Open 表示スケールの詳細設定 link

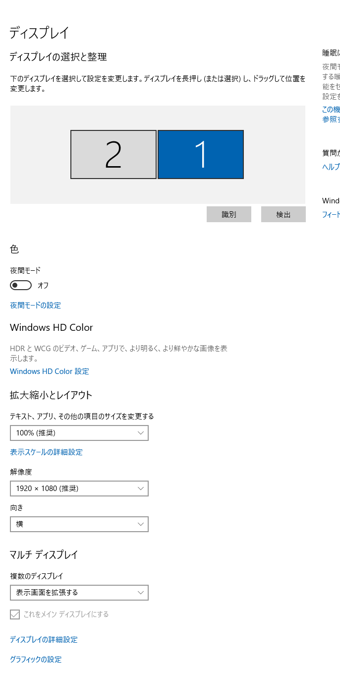[46, 452]
